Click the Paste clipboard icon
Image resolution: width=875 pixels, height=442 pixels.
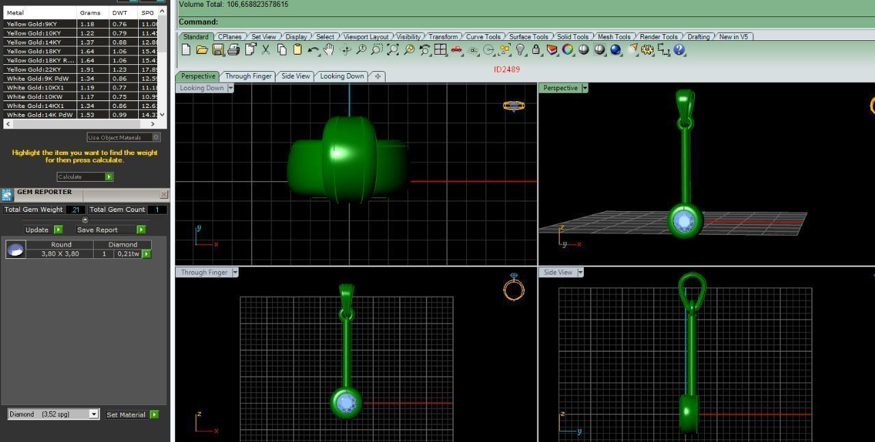[297, 49]
